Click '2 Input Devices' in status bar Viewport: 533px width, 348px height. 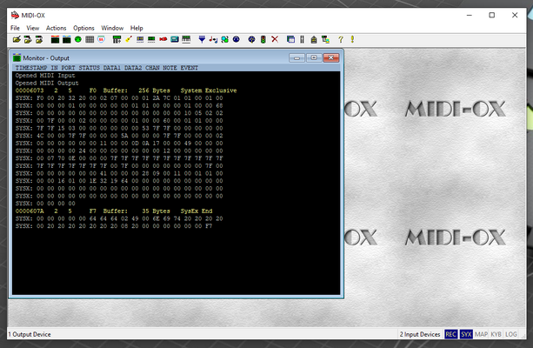pyautogui.click(x=420, y=334)
